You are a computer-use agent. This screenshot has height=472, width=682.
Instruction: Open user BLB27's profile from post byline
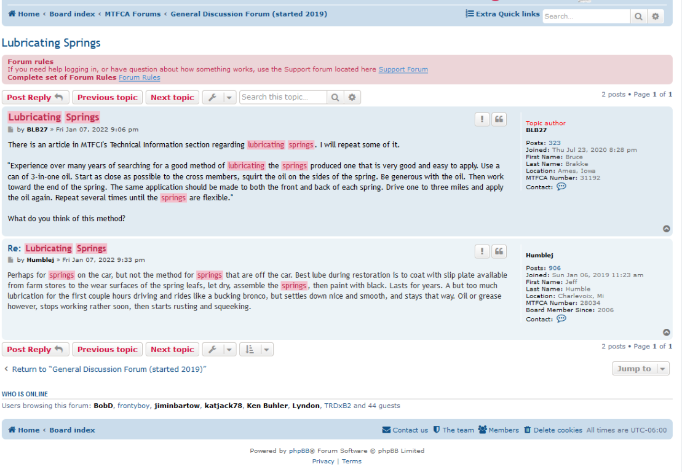[x=37, y=130]
